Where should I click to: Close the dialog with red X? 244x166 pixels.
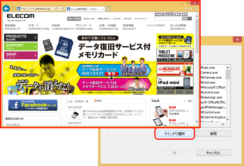click(238, 39)
